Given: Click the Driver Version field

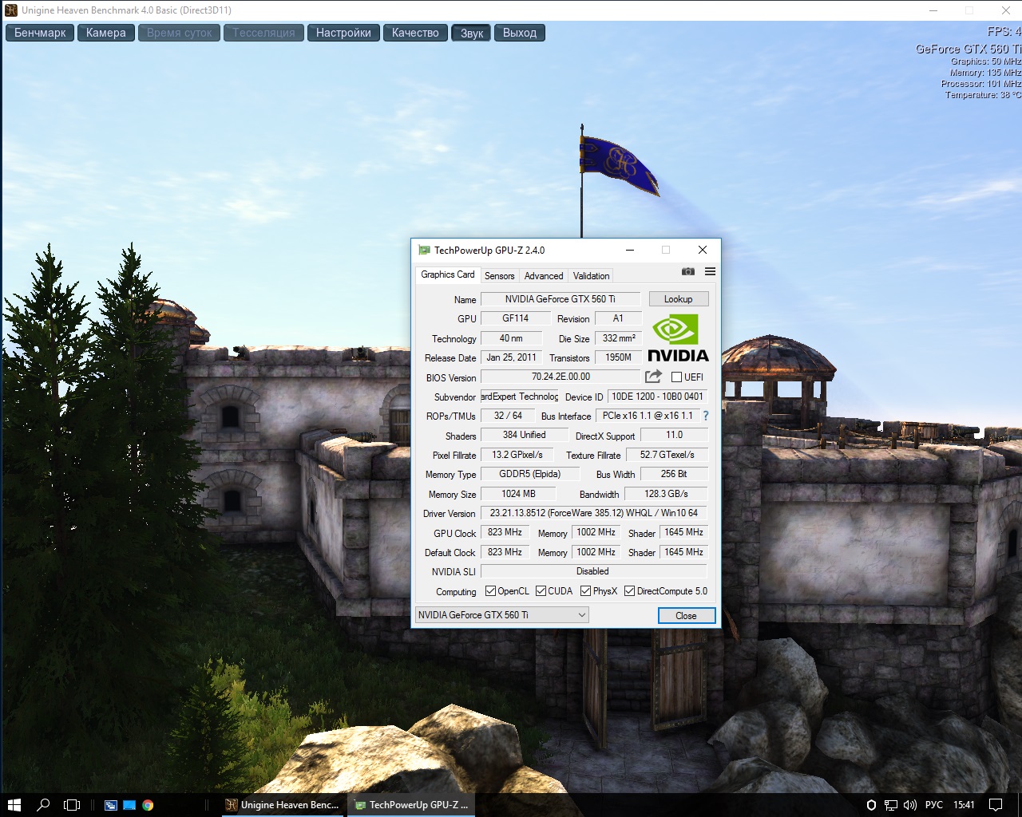Looking at the screenshot, I should [x=593, y=513].
